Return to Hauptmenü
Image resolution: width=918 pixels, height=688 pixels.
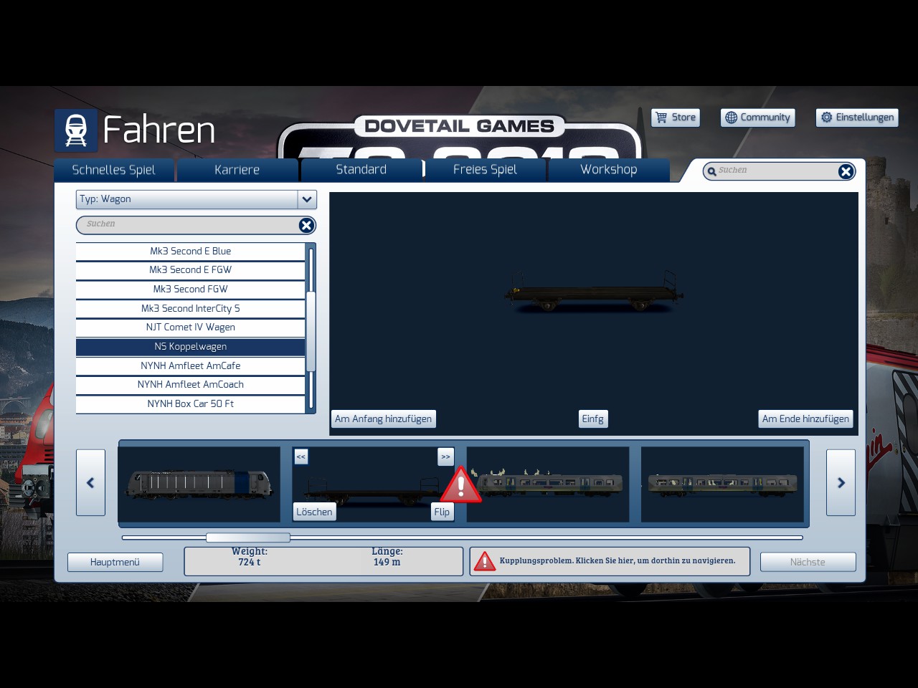tap(115, 562)
